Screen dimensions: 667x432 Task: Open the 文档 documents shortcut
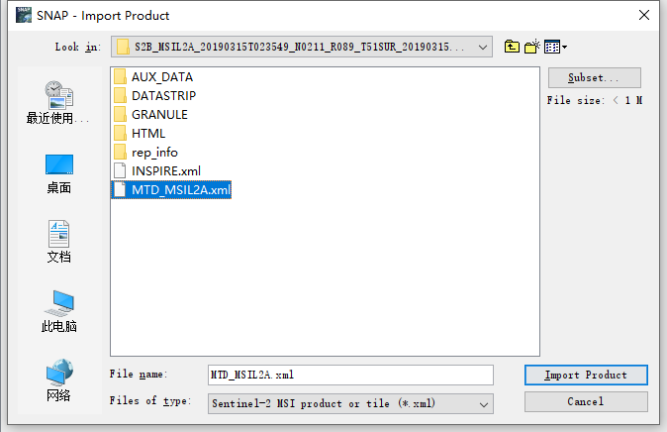pos(58,242)
